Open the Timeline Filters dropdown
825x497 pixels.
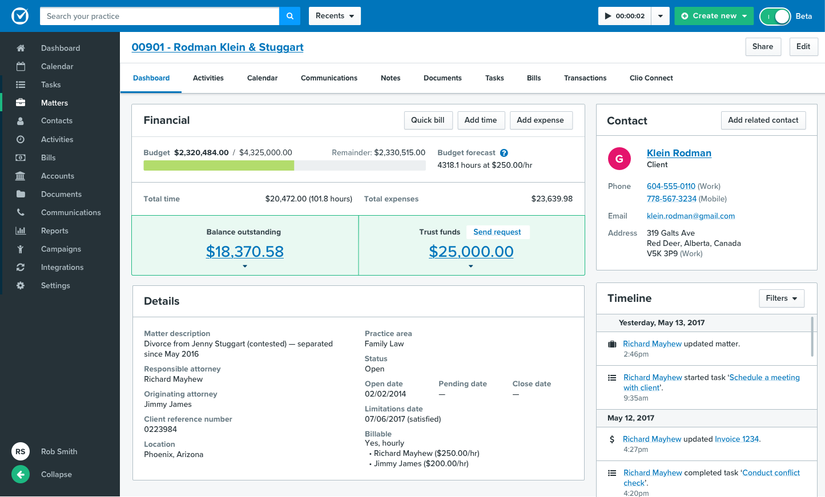pyautogui.click(x=782, y=298)
